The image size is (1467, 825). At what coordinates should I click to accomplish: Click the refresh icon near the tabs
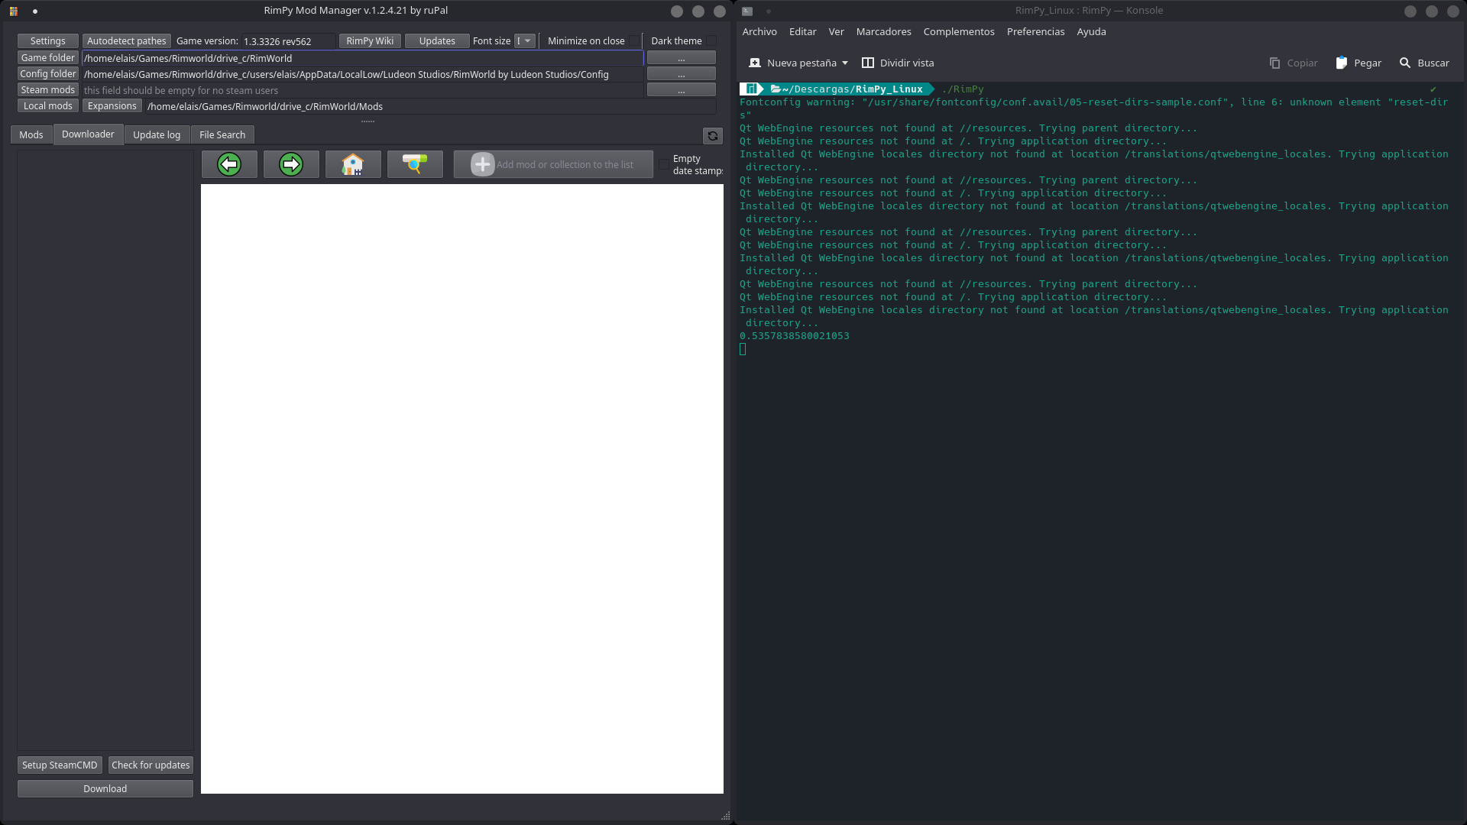[x=711, y=136]
